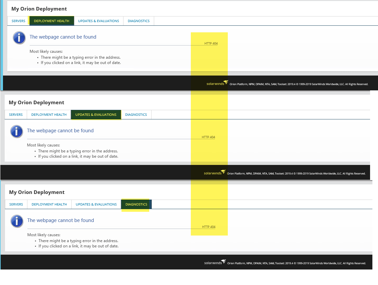This screenshot has height=285, width=378.
Task: Click 'link may be out of date' line, bottom panel
Action: (79, 246)
